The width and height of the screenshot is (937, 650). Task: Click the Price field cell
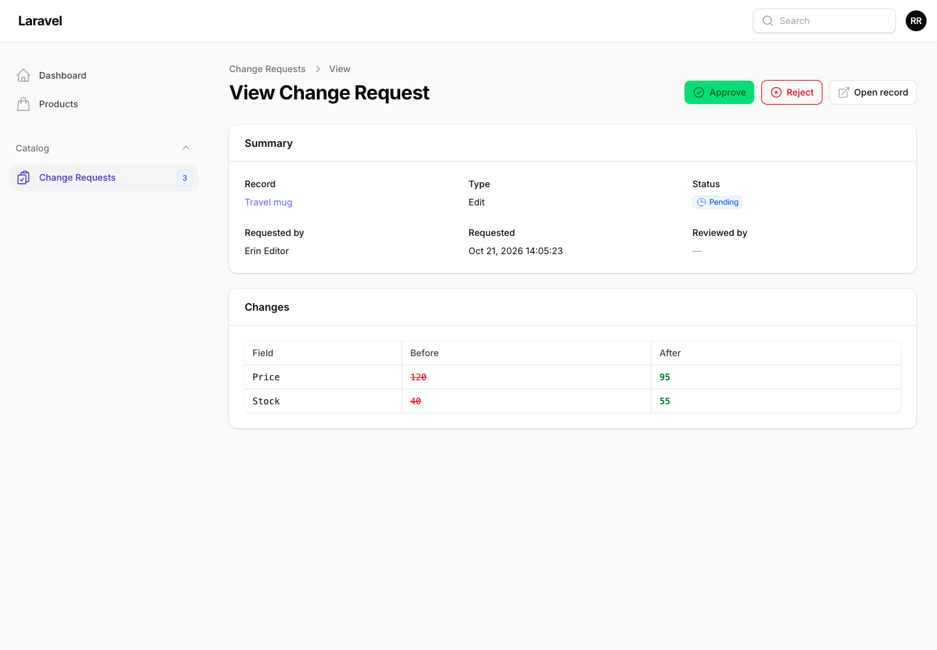pos(323,377)
